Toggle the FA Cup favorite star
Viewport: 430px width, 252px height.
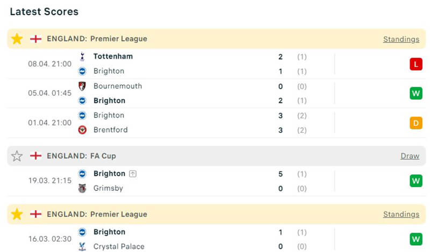tap(17, 156)
